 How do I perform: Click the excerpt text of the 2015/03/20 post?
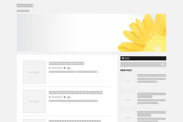coord(74,72)
